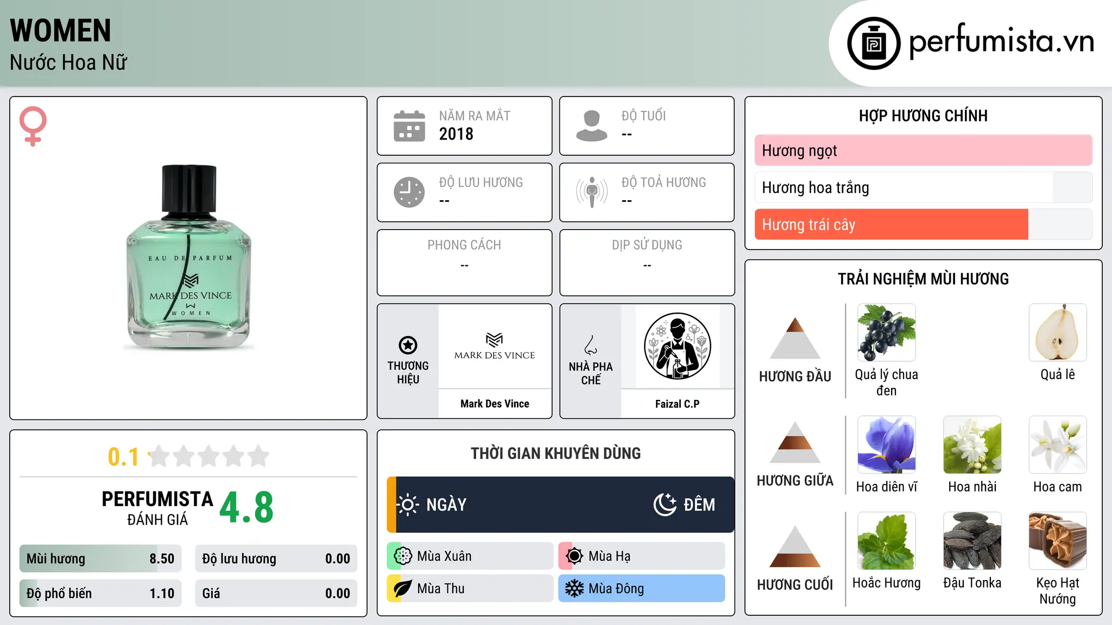Click the Ngày label in the time bar
The height and width of the screenshot is (625, 1112).
446,505
